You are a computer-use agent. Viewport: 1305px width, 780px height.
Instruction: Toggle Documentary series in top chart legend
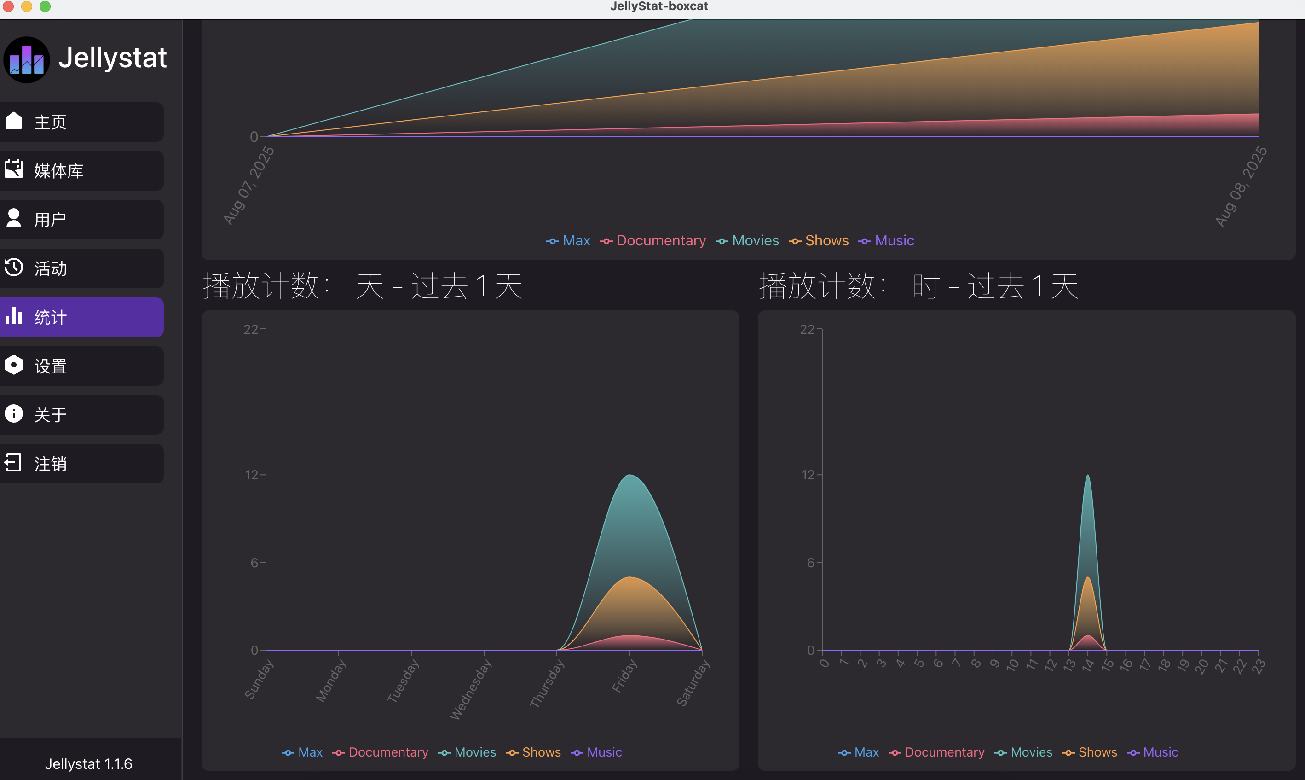653,241
